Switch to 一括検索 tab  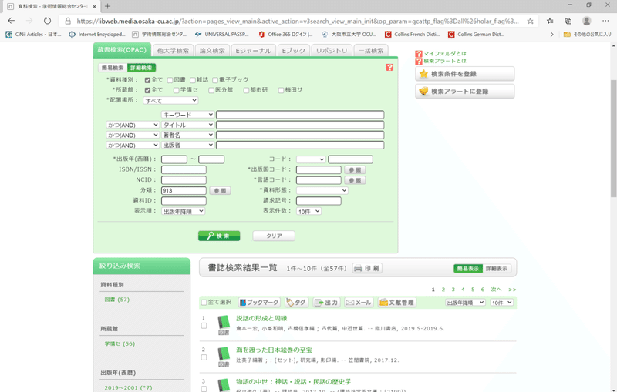[x=371, y=51]
